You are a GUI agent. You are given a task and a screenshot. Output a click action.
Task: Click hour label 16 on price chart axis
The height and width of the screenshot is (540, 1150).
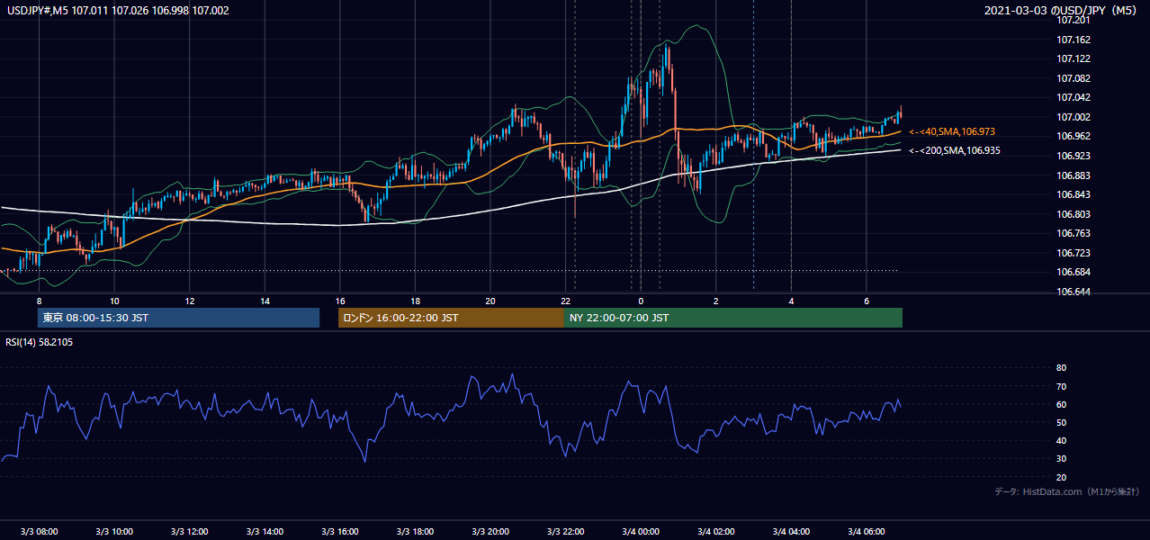point(340,301)
